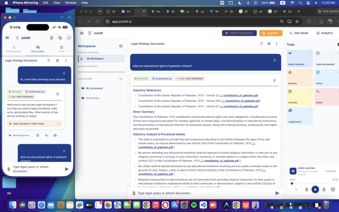Create new case folder icon
Screen dimensions: 339x212
click(121, 79)
